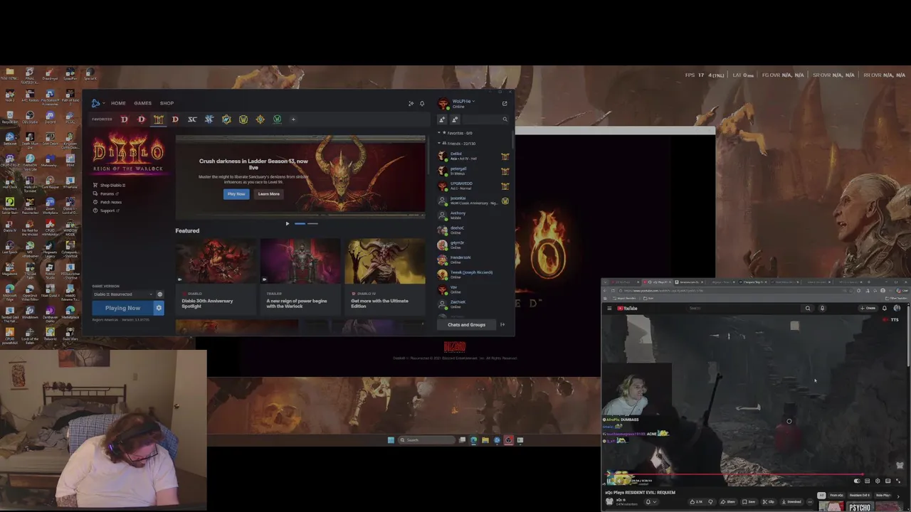Open Chats and Groups button
The height and width of the screenshot is (512, 911).
click(466, 325)
